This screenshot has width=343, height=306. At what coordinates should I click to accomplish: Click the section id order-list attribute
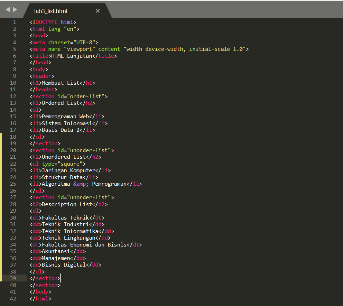click(x=81, y=96)
